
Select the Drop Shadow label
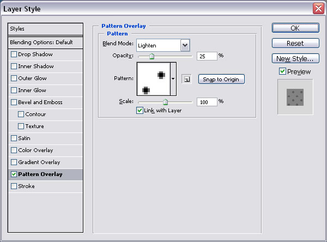(x=35, y=55)
